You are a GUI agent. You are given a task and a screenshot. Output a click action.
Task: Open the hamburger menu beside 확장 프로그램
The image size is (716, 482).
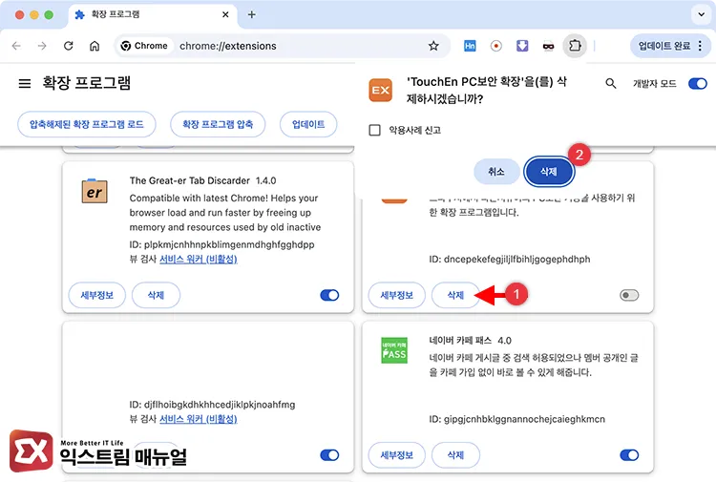25,84
